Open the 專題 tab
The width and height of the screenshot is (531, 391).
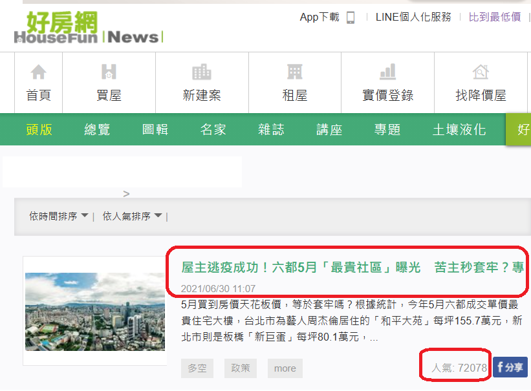(387, 130)
